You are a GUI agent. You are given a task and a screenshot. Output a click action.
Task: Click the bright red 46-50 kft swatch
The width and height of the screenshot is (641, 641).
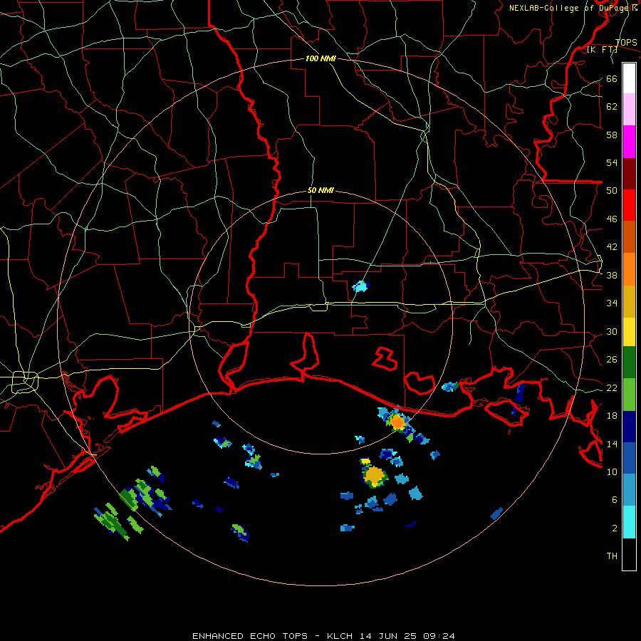629,205
